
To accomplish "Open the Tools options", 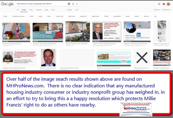I will (77, 10).
